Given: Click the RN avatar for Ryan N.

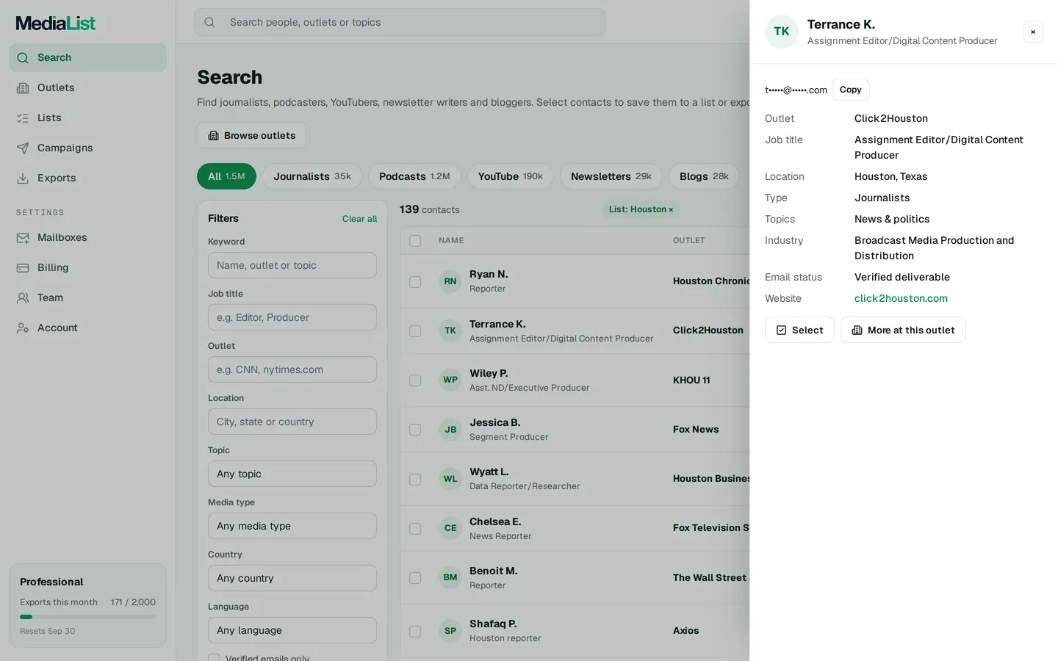Looking at the screenshot, I should [x=450, y=281].
